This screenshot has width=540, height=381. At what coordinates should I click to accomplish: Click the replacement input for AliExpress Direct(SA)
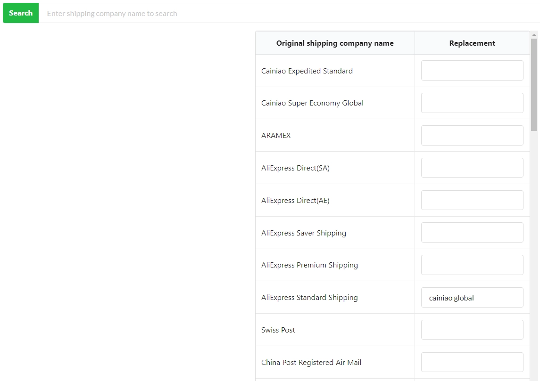tap(472, 168)
